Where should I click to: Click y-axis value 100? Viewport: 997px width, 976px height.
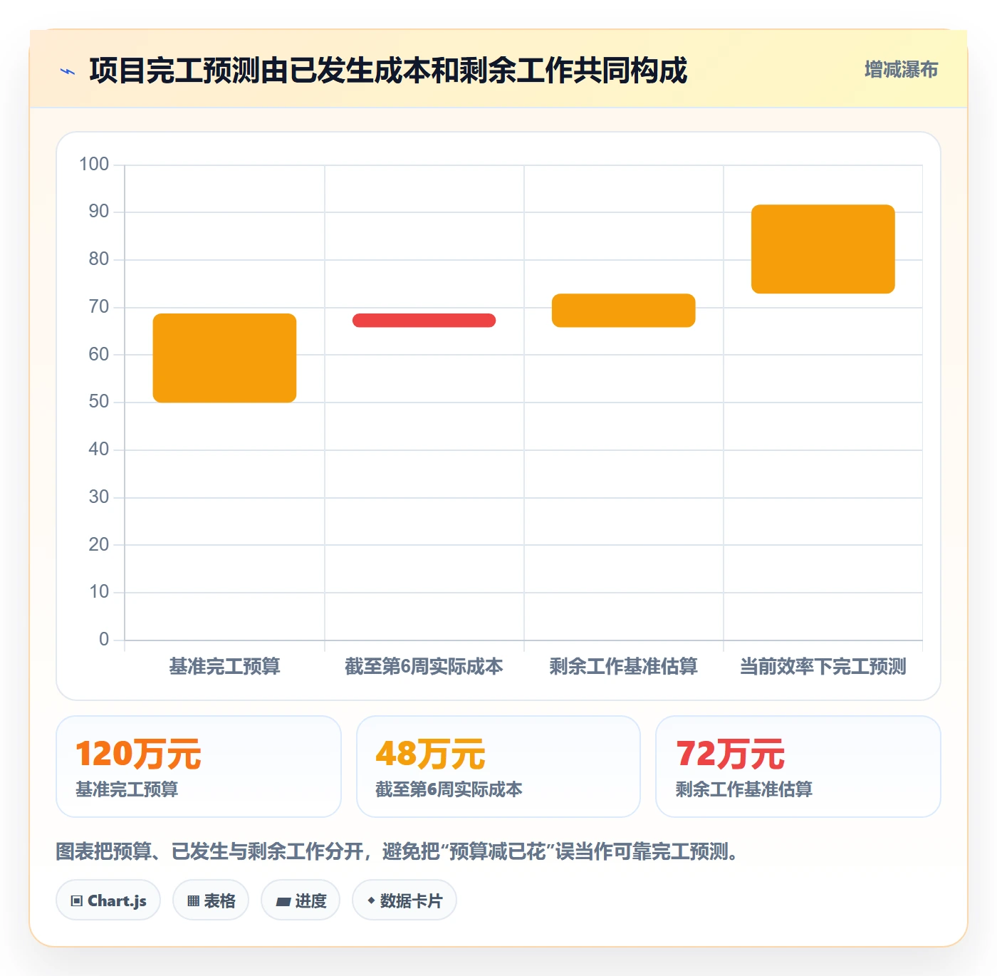tap(94, 165)
